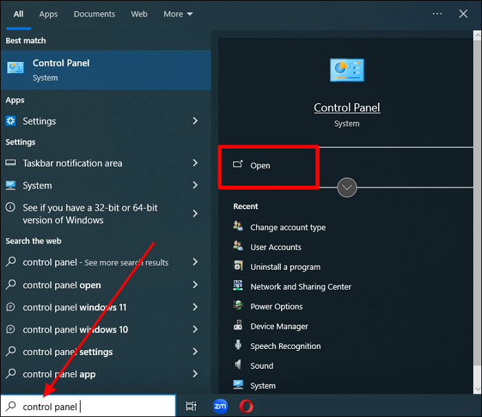Click the Zoom icon in taskbar

[220, 406]
